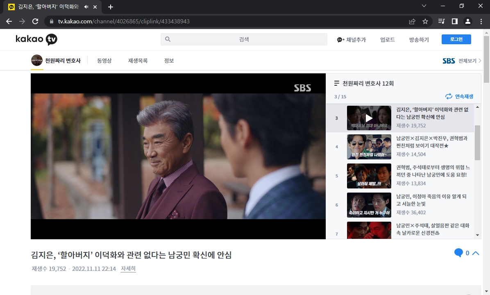View site information via the lock icon
Screen dimensions: 490x295
(51, 21)
